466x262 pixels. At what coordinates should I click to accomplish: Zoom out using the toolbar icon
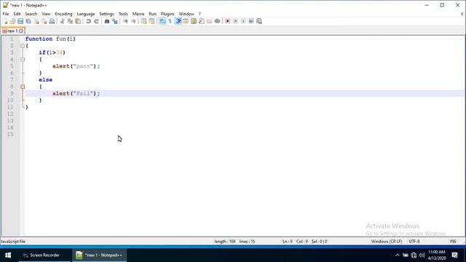coord(133,21)
